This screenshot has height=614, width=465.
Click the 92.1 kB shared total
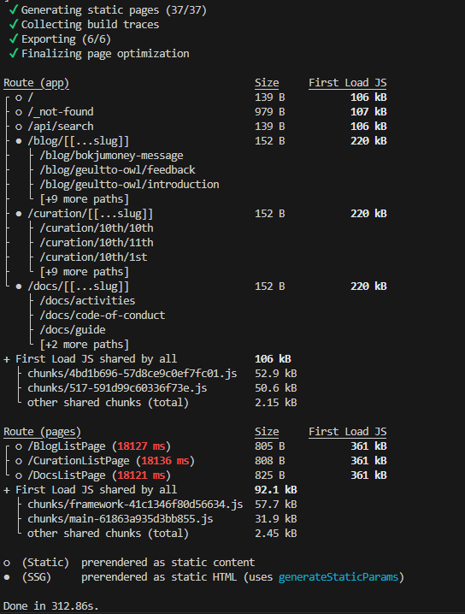(275, 490)
